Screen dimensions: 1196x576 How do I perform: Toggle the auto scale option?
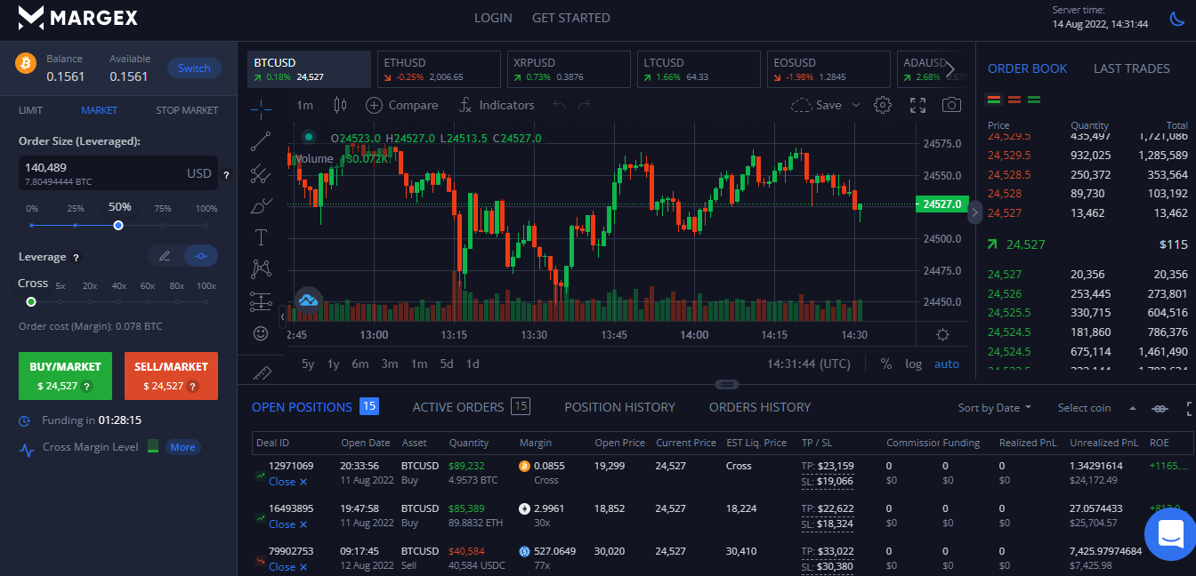pos(946,364)
